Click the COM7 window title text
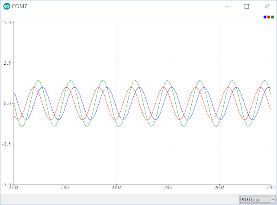This screenshot has width=277, height=205. click(x=19, y=6)
